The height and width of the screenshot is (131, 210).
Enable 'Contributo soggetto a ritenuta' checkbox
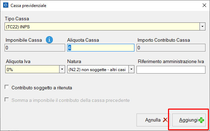[7, 87]
